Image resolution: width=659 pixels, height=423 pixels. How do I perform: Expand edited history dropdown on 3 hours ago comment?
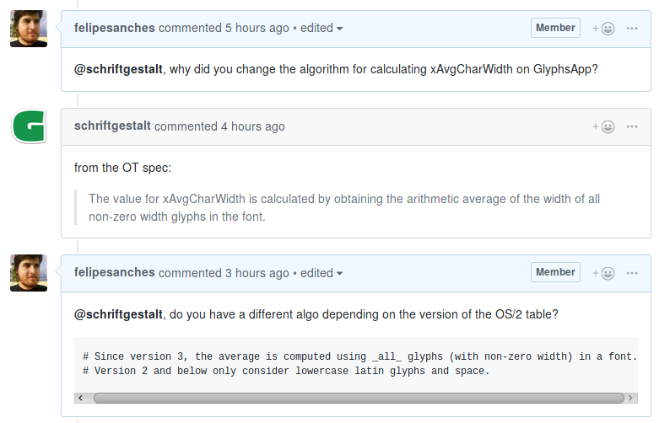321,273
